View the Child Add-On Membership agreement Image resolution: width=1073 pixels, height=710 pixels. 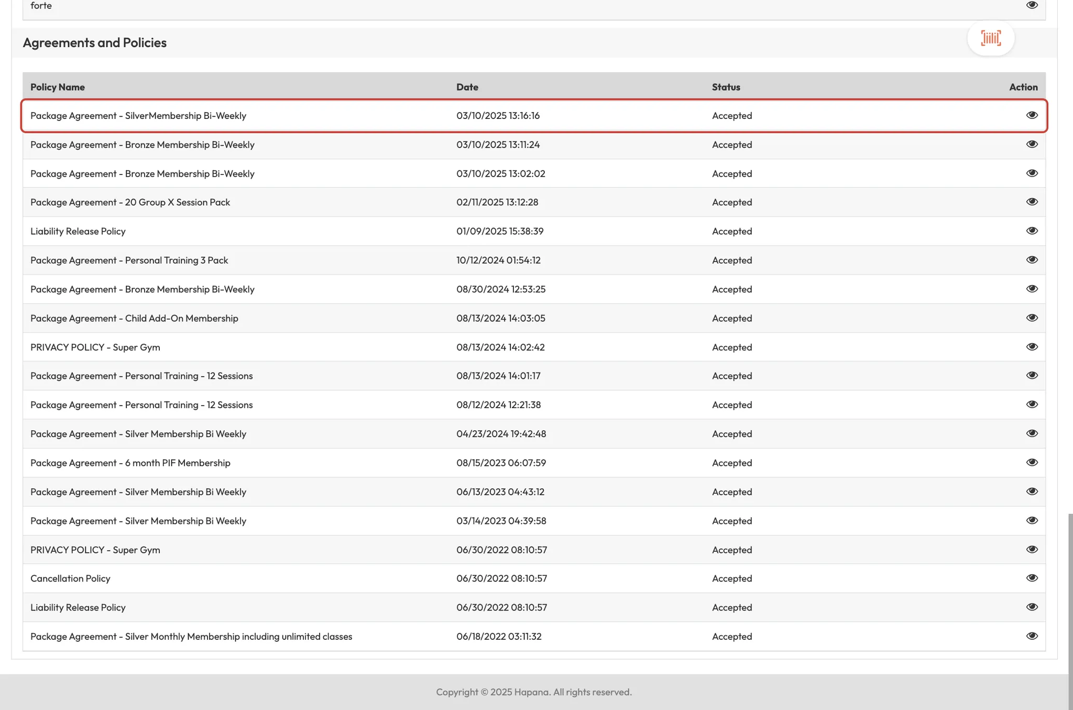pos(1032,318)
